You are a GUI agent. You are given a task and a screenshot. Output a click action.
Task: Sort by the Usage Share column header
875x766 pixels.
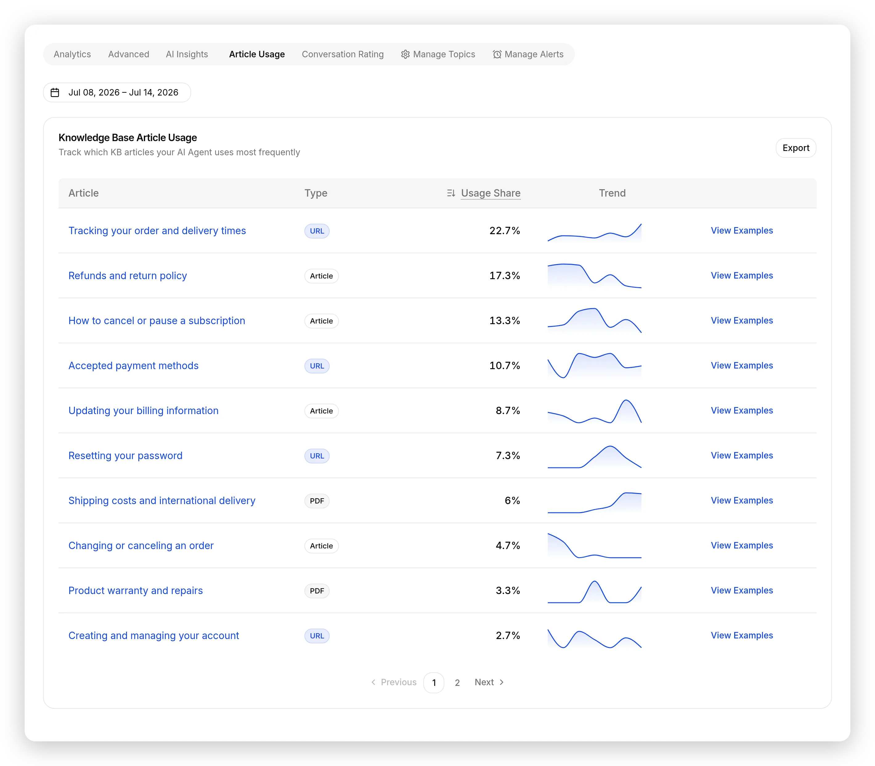point(490,193)
